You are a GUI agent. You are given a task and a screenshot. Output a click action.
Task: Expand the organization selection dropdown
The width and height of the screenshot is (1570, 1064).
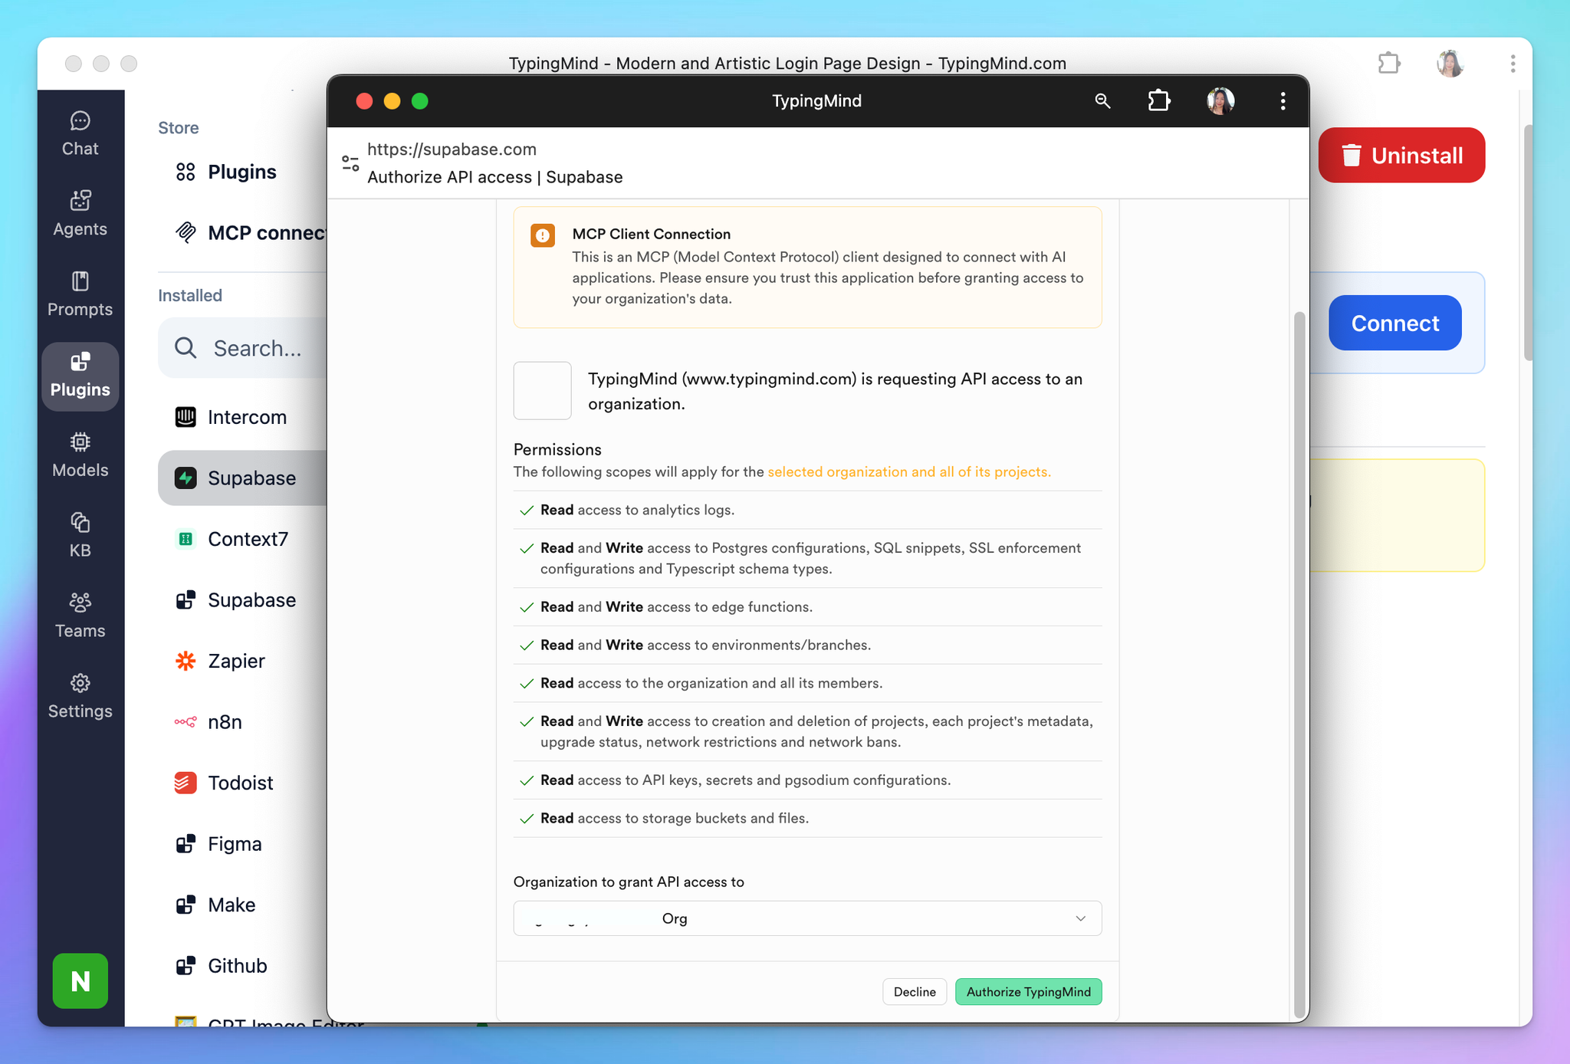pyautogui.click(x=807, y=918)
